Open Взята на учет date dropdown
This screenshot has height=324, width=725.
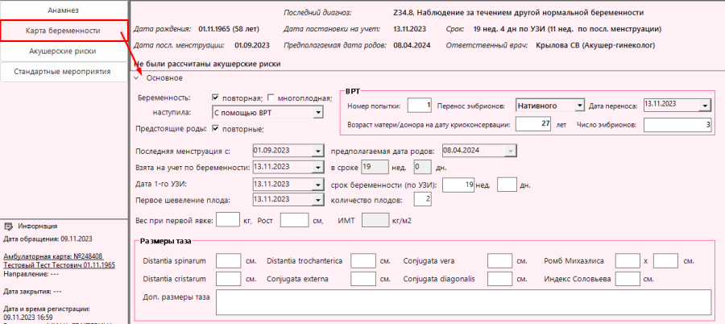click(317, 167)
